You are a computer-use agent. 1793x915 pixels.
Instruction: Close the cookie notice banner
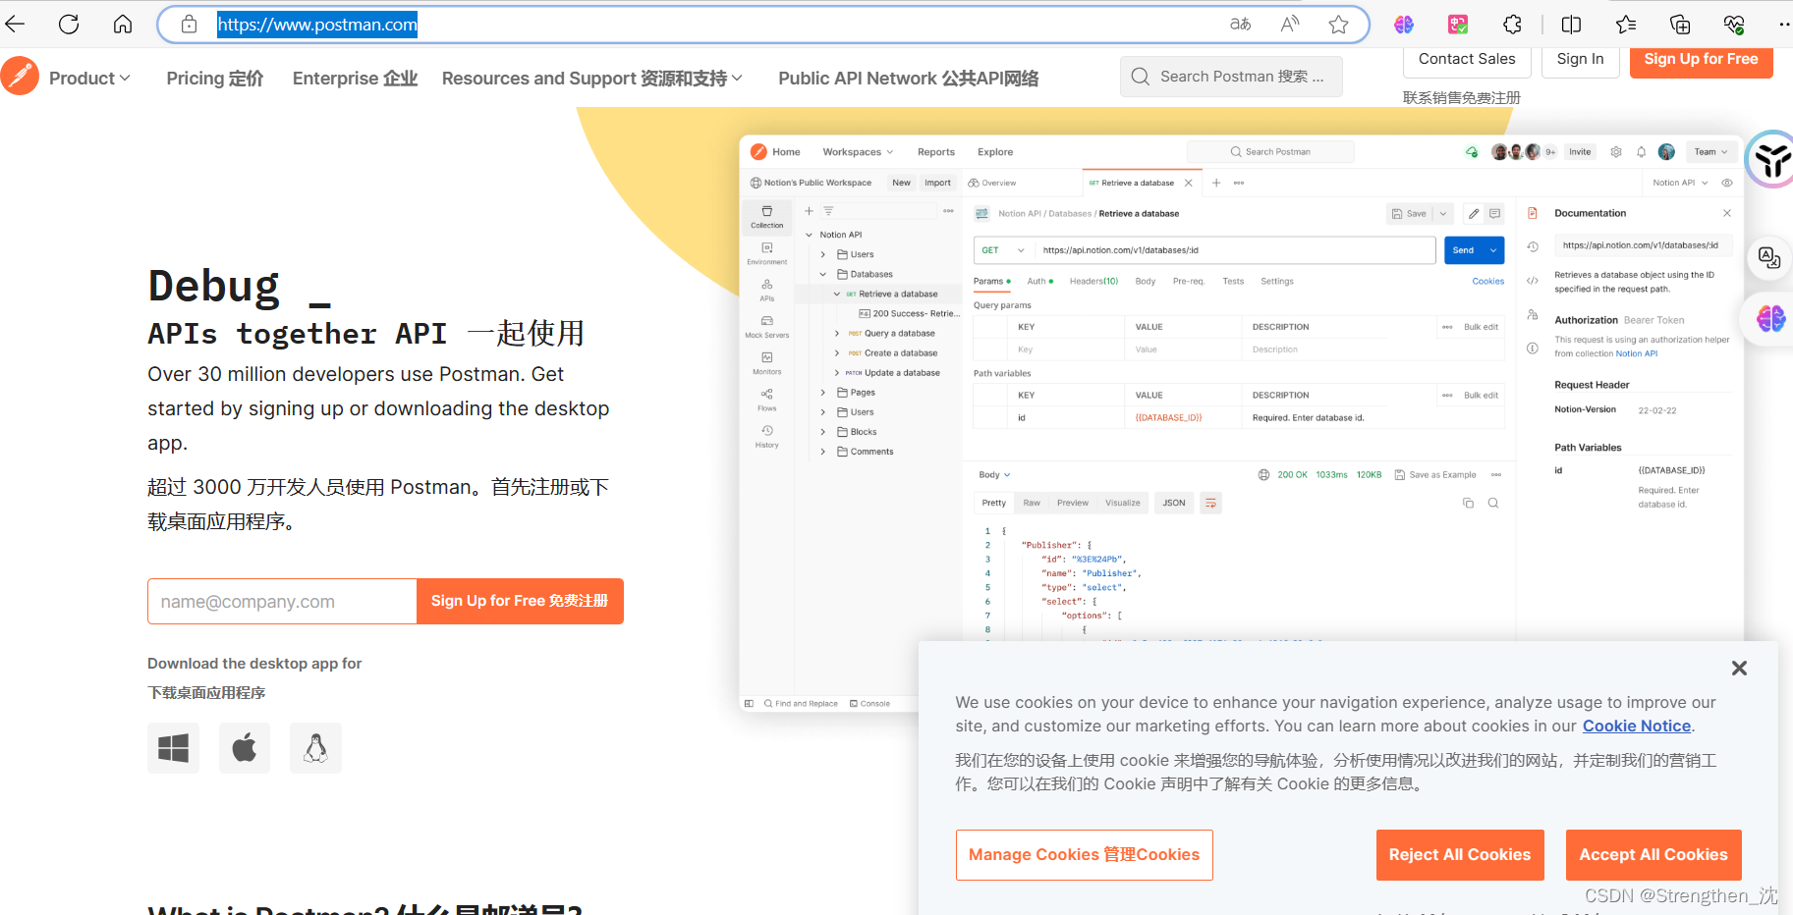[1739, 668]
